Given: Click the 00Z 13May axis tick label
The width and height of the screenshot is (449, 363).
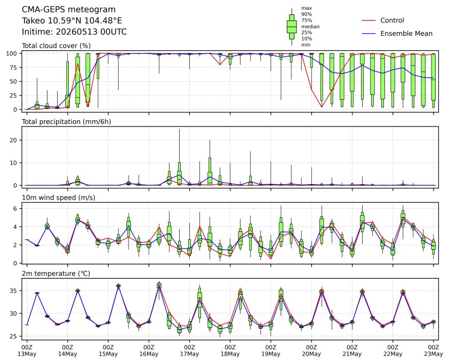Looking at the screenshot, I should [27, 351].
